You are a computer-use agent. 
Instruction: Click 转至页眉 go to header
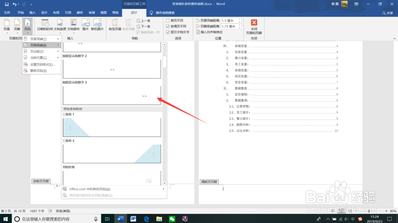[x=115, y=25]
